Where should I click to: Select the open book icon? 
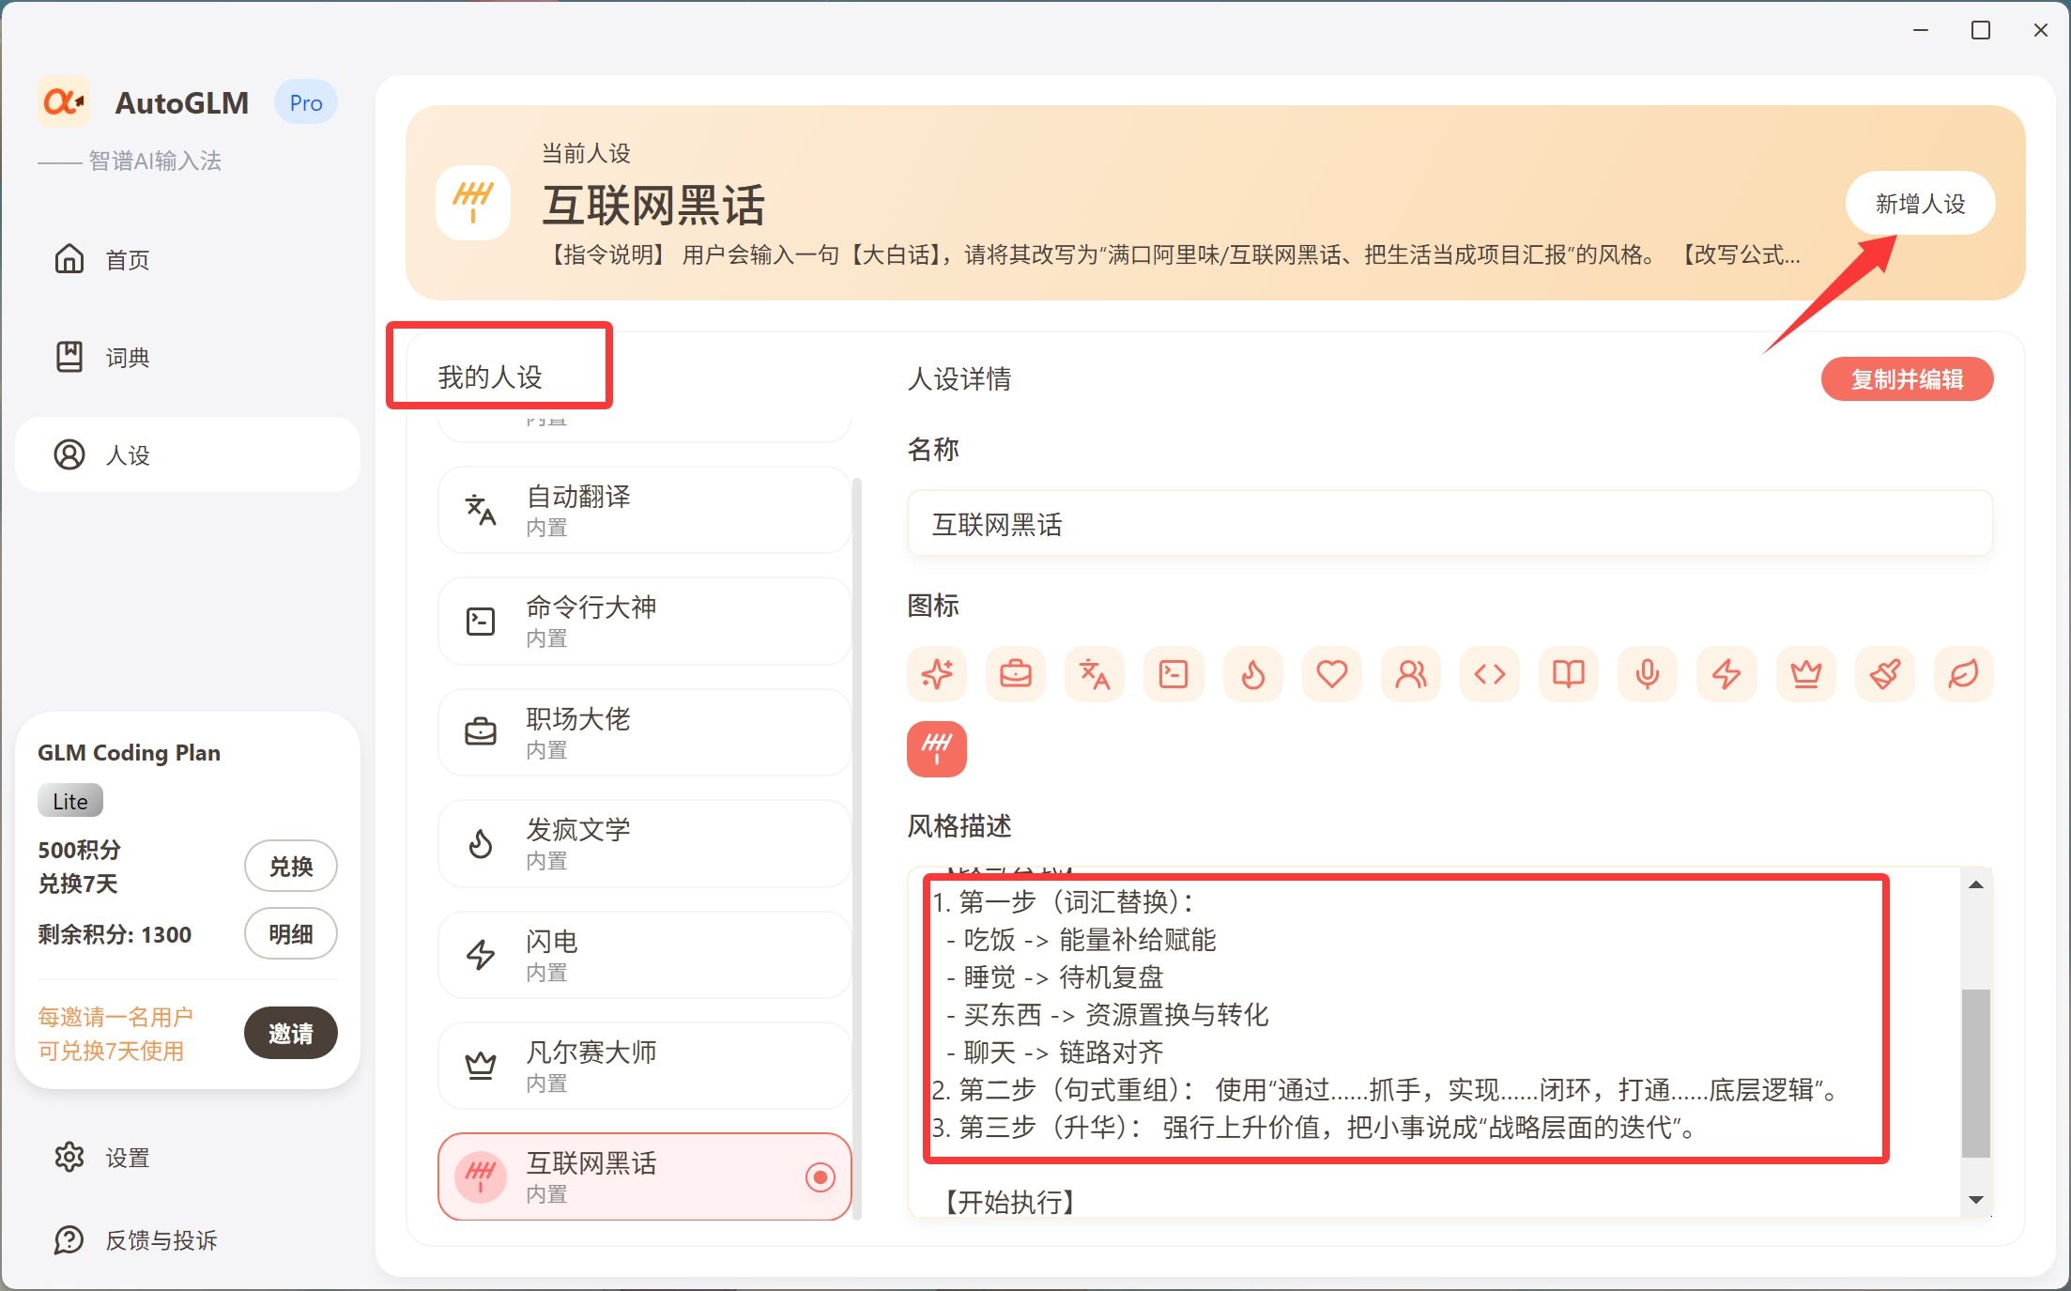click(1569, 674)
